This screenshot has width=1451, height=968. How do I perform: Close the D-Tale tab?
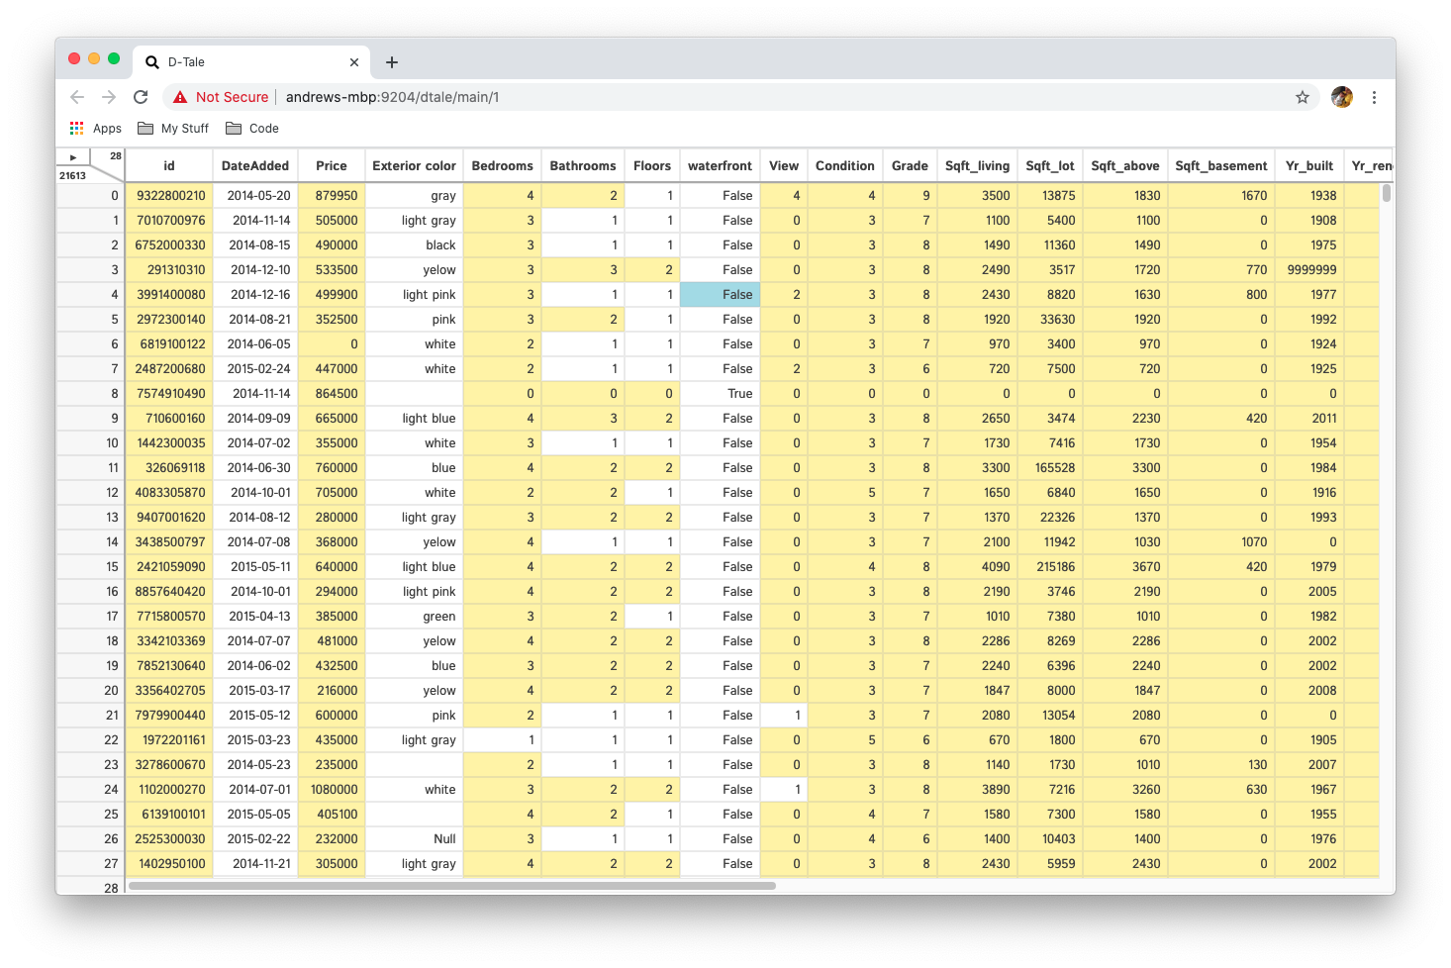click(354, 62)
